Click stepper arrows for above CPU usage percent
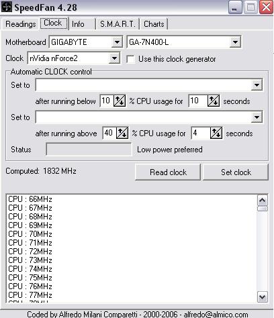 (x=122, y=133)
